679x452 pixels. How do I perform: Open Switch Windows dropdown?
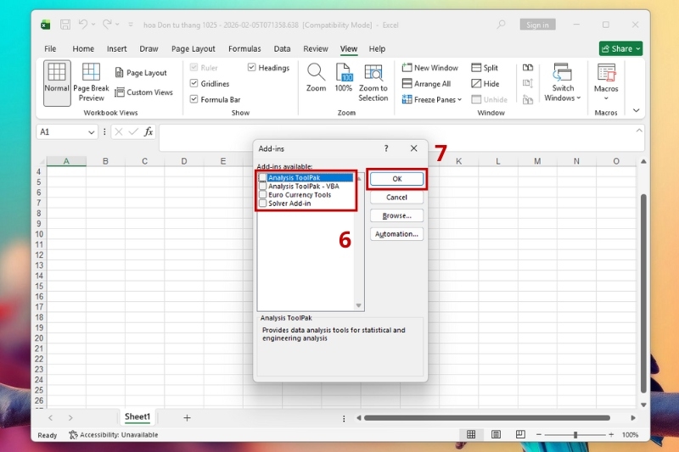(563, 82)
